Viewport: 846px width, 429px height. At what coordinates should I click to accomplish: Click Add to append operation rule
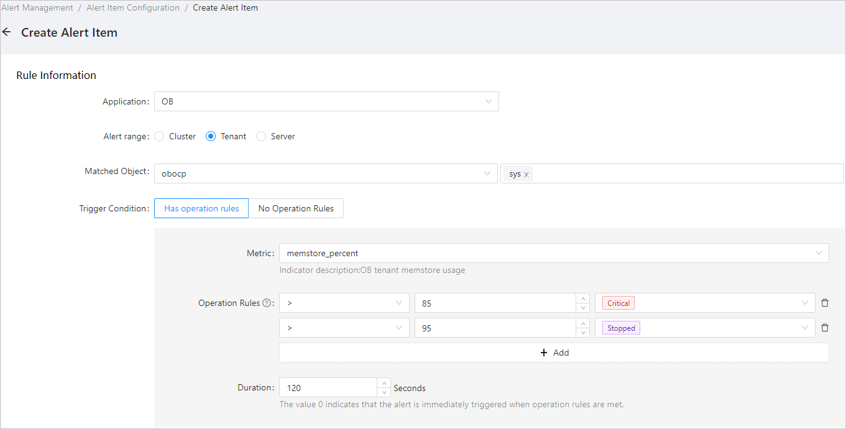pyautogui.click(x=553, y=353)
